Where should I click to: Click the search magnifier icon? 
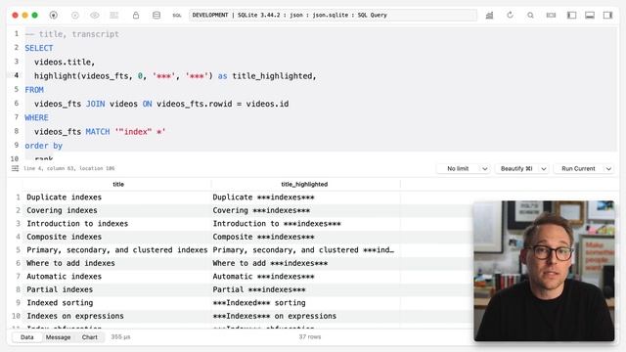530,16
